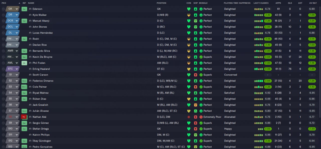
Task: Click Julián Álvarez's match sharpness icon
Action: pos(196,111)
